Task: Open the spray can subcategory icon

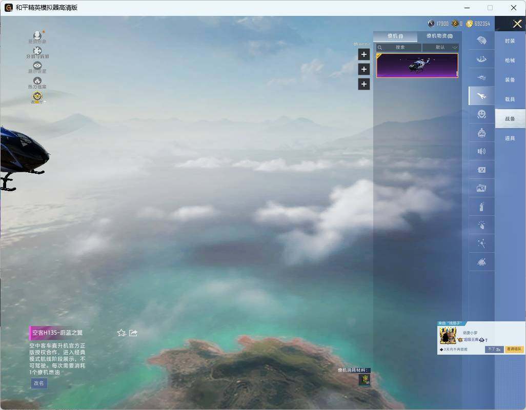Action: tap(481, 207)
